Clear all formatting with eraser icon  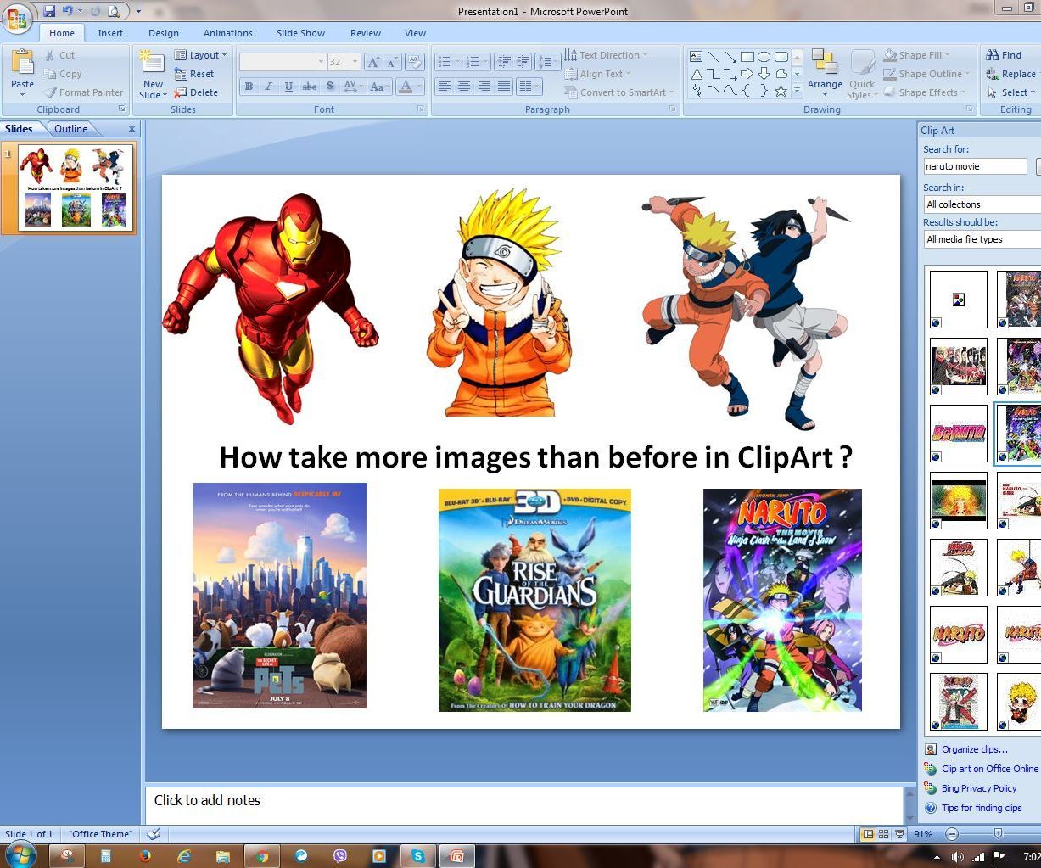click(x=415, y=62)
